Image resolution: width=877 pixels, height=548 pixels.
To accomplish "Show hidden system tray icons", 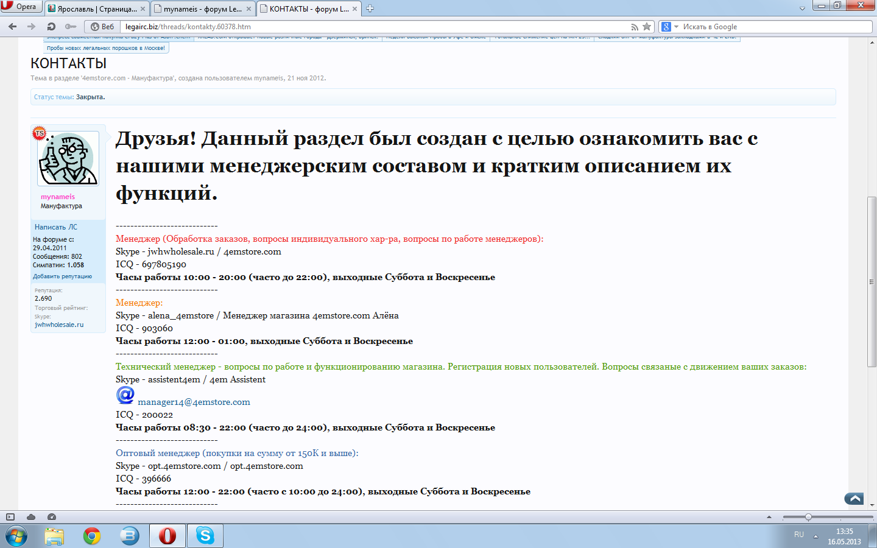I will (x=815, y=536).
